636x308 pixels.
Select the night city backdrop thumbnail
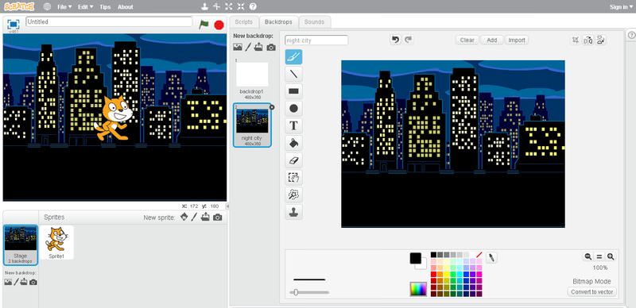point(252,125)
